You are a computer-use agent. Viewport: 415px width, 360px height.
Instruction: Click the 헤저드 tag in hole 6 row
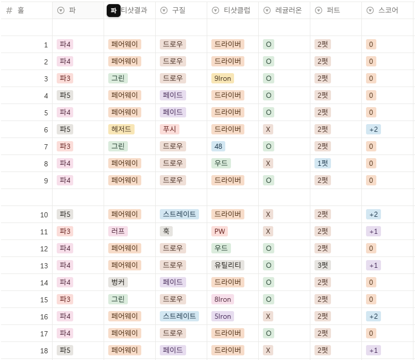tap(121, 129)
